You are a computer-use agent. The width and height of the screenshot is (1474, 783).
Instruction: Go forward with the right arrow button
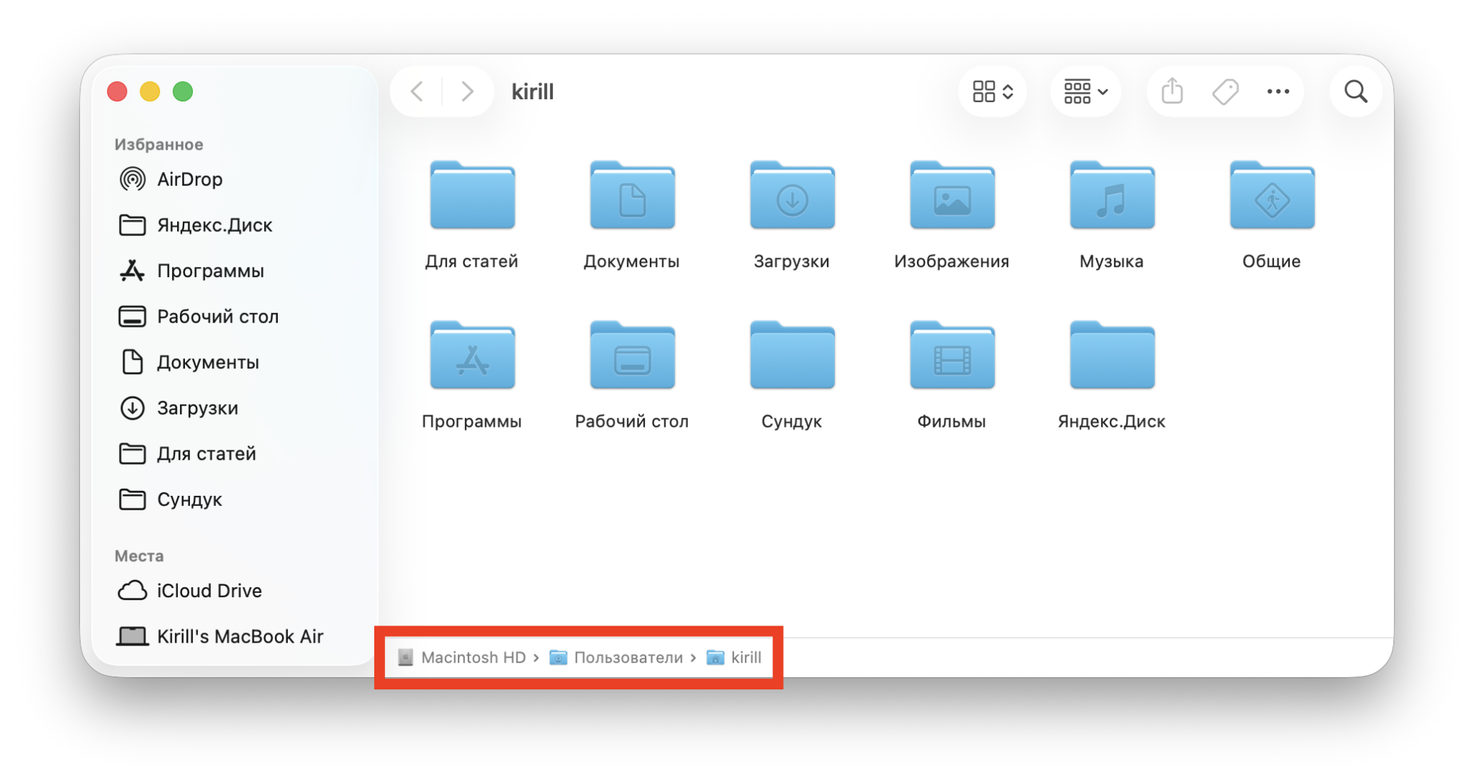point(467,91)
